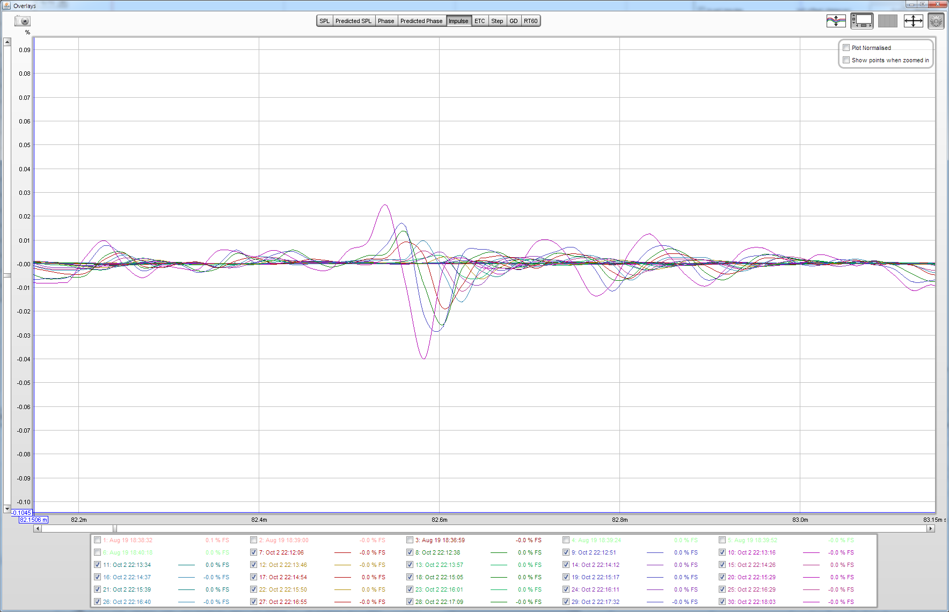Uncheck measurement 8: Oct 2 22:12:38
Viewport: 949px width, 612px height.
coord(410,552)
